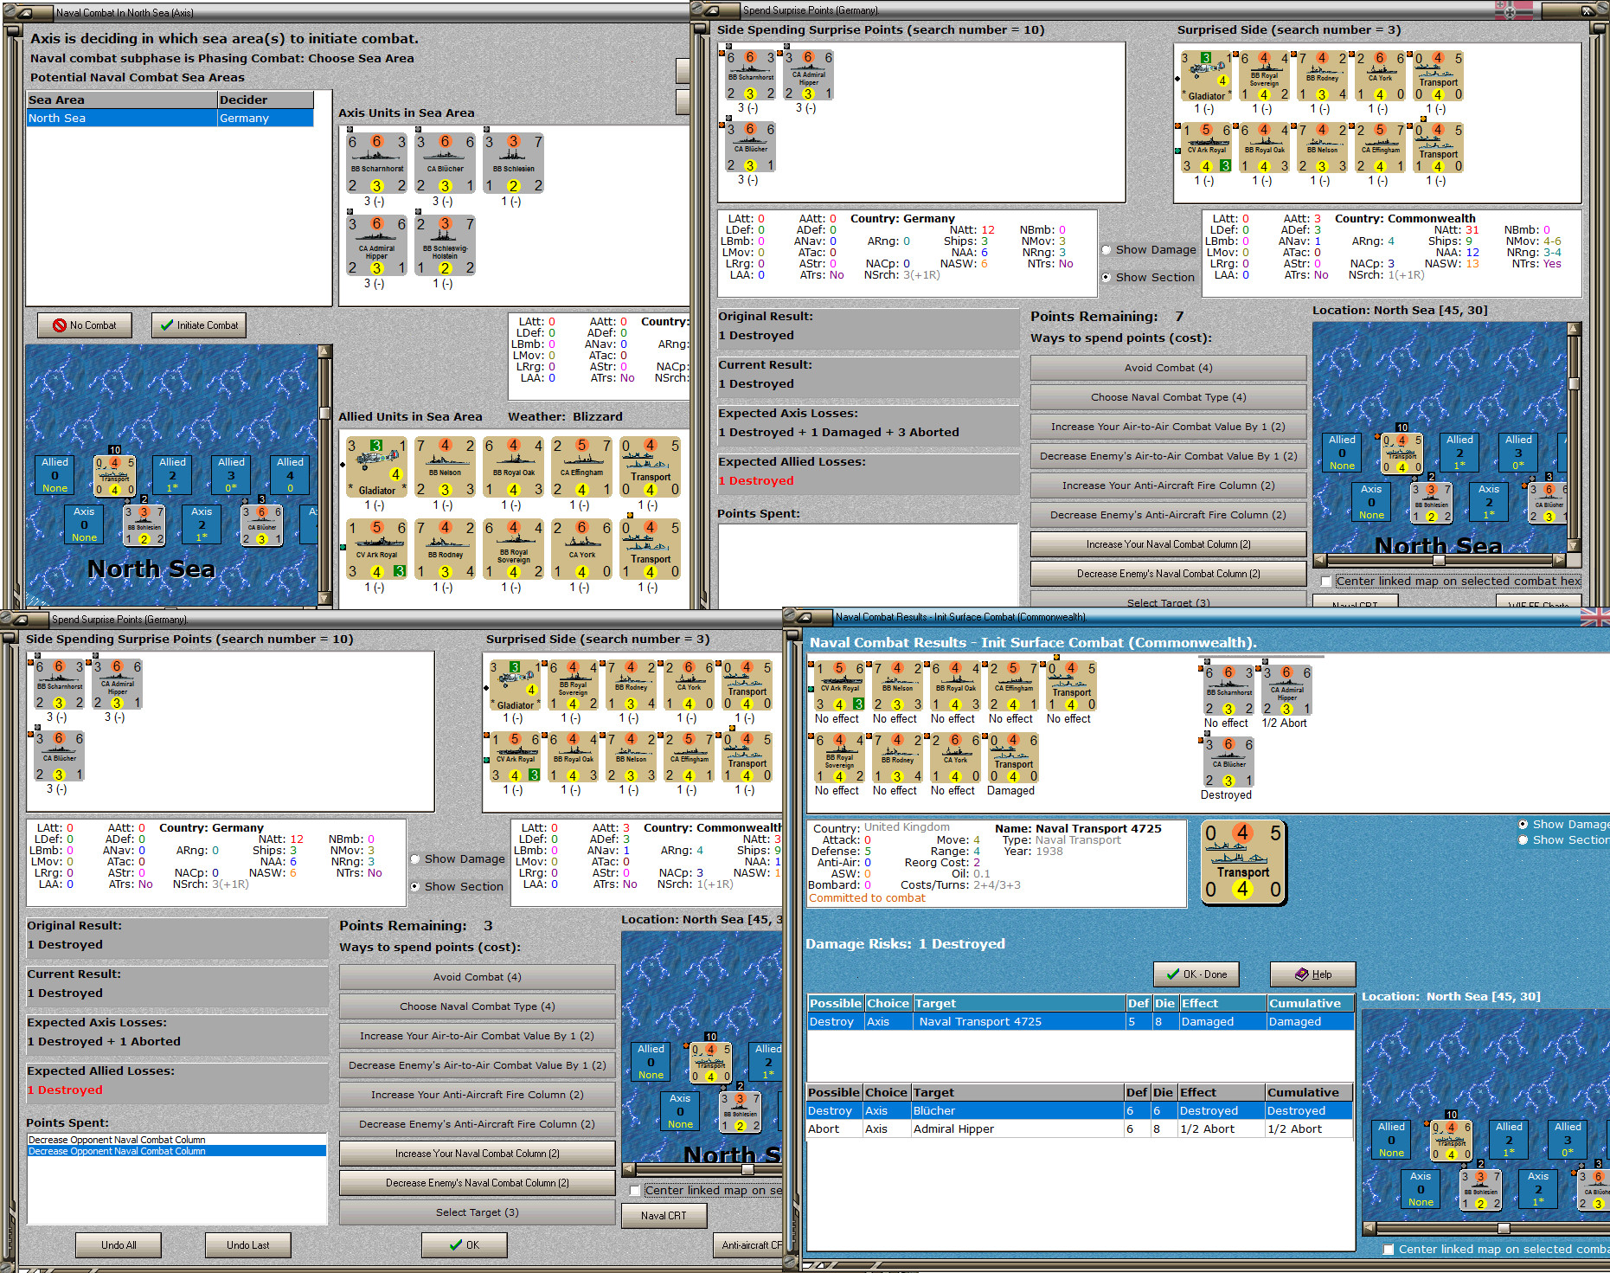Viewport: 1610px width, 1273px height.
Task: Click Decrease Enemy's Naval Combat Column with 3 points remaining
Action: point(477,1183)
